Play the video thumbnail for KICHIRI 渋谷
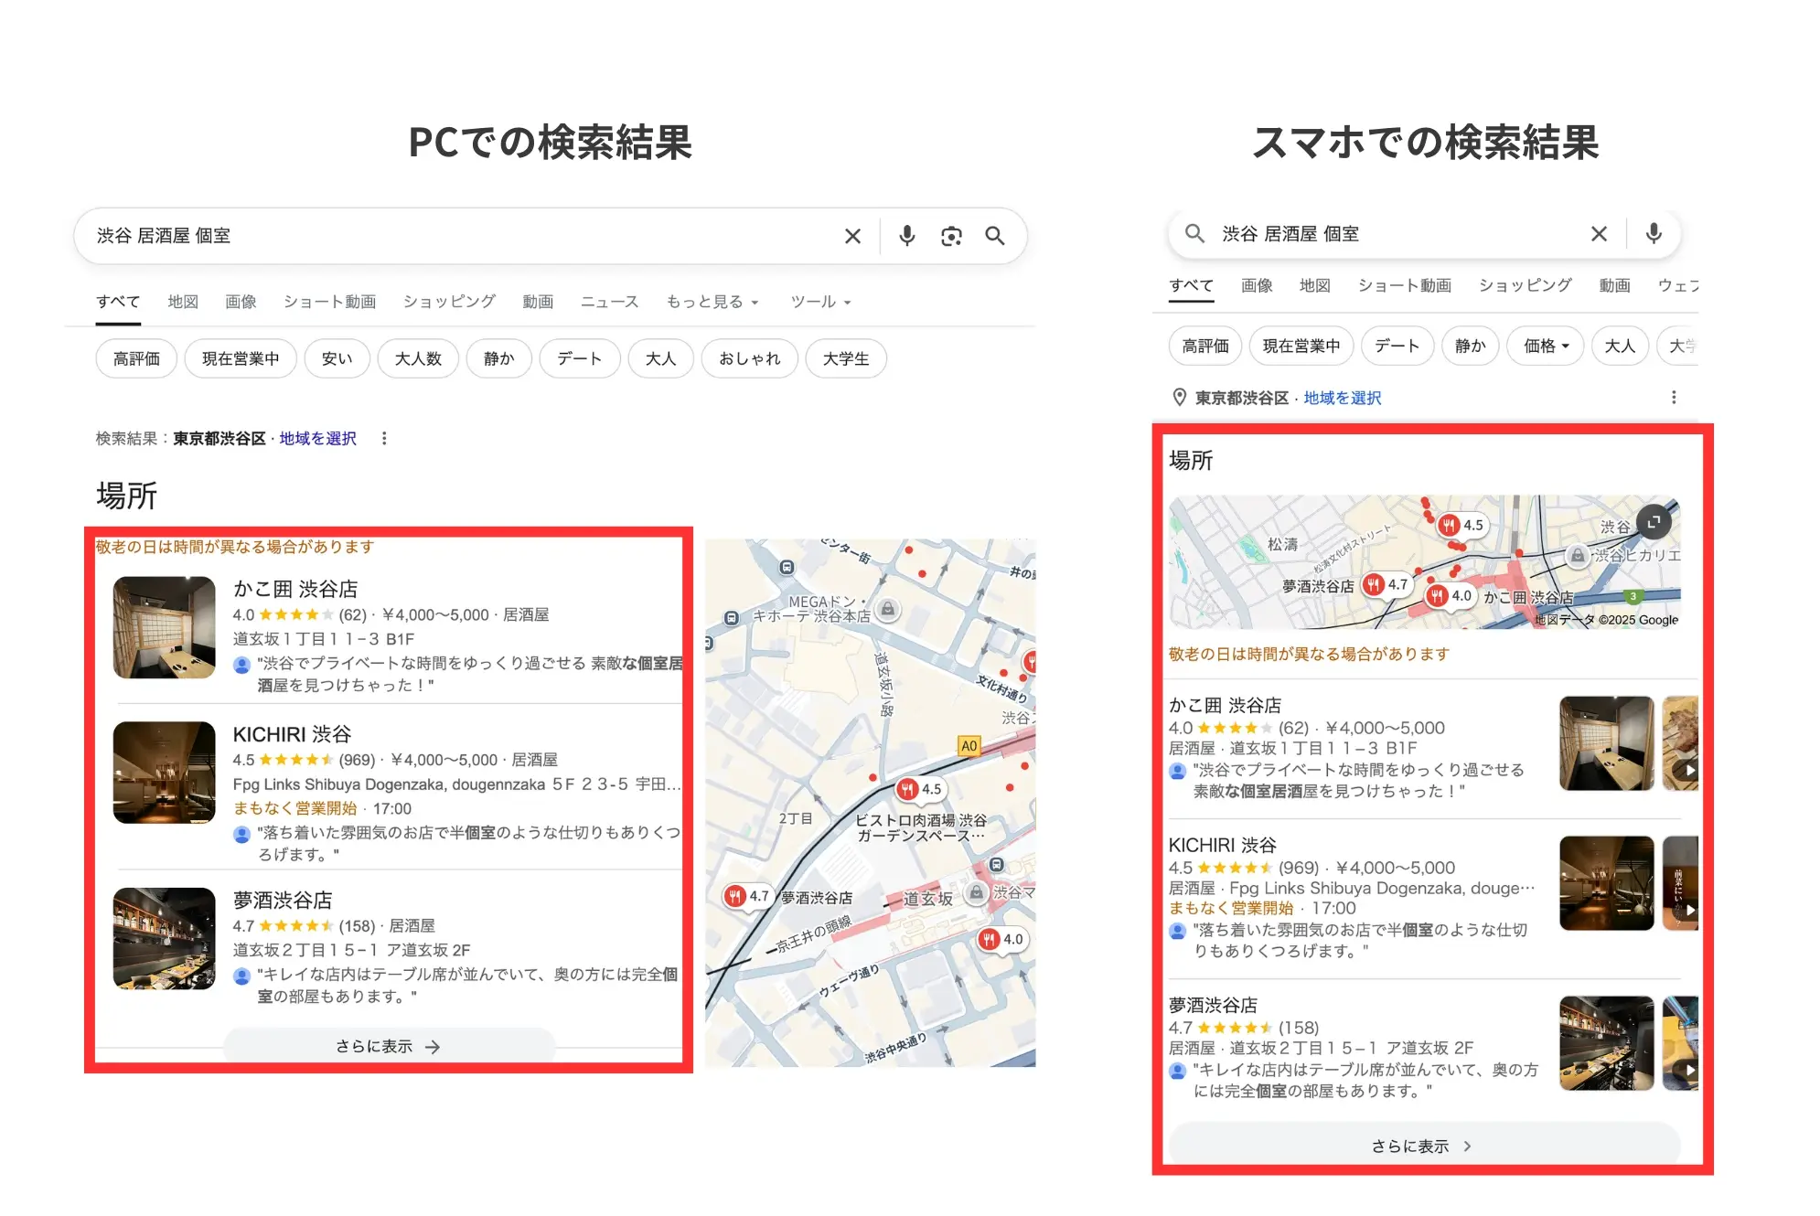Screen dimensions: 1820x1216 tap(1681, 883)
